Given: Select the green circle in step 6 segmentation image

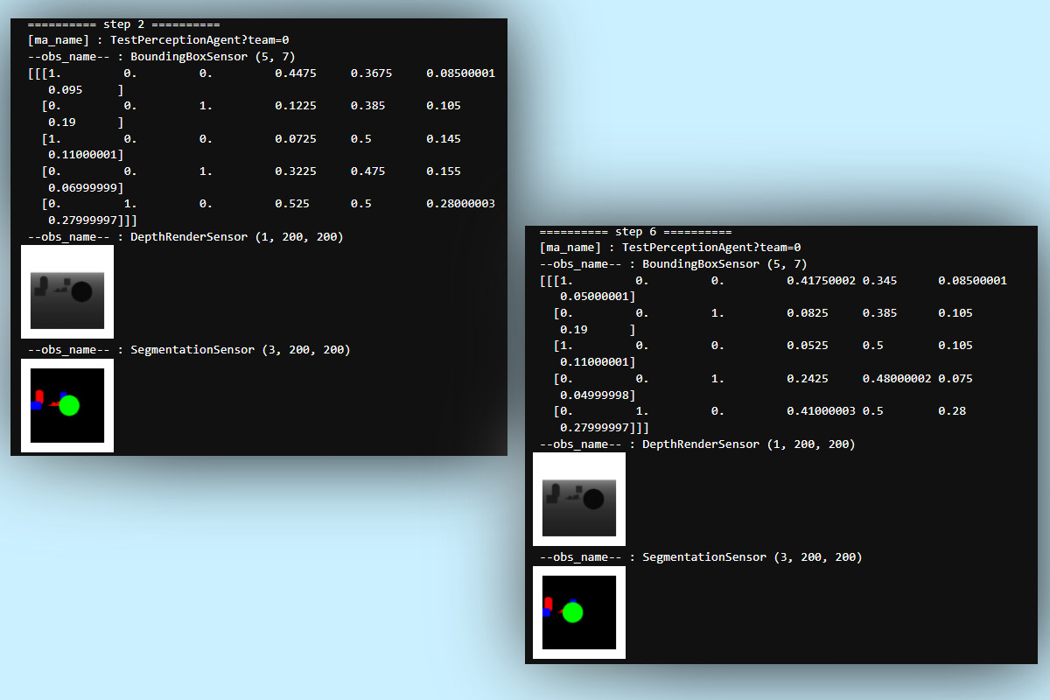Looking at the screenshot, I should click(572, 612).
